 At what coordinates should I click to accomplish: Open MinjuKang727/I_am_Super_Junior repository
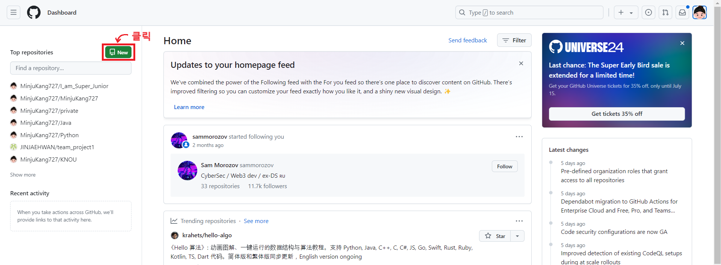(64, 86)
